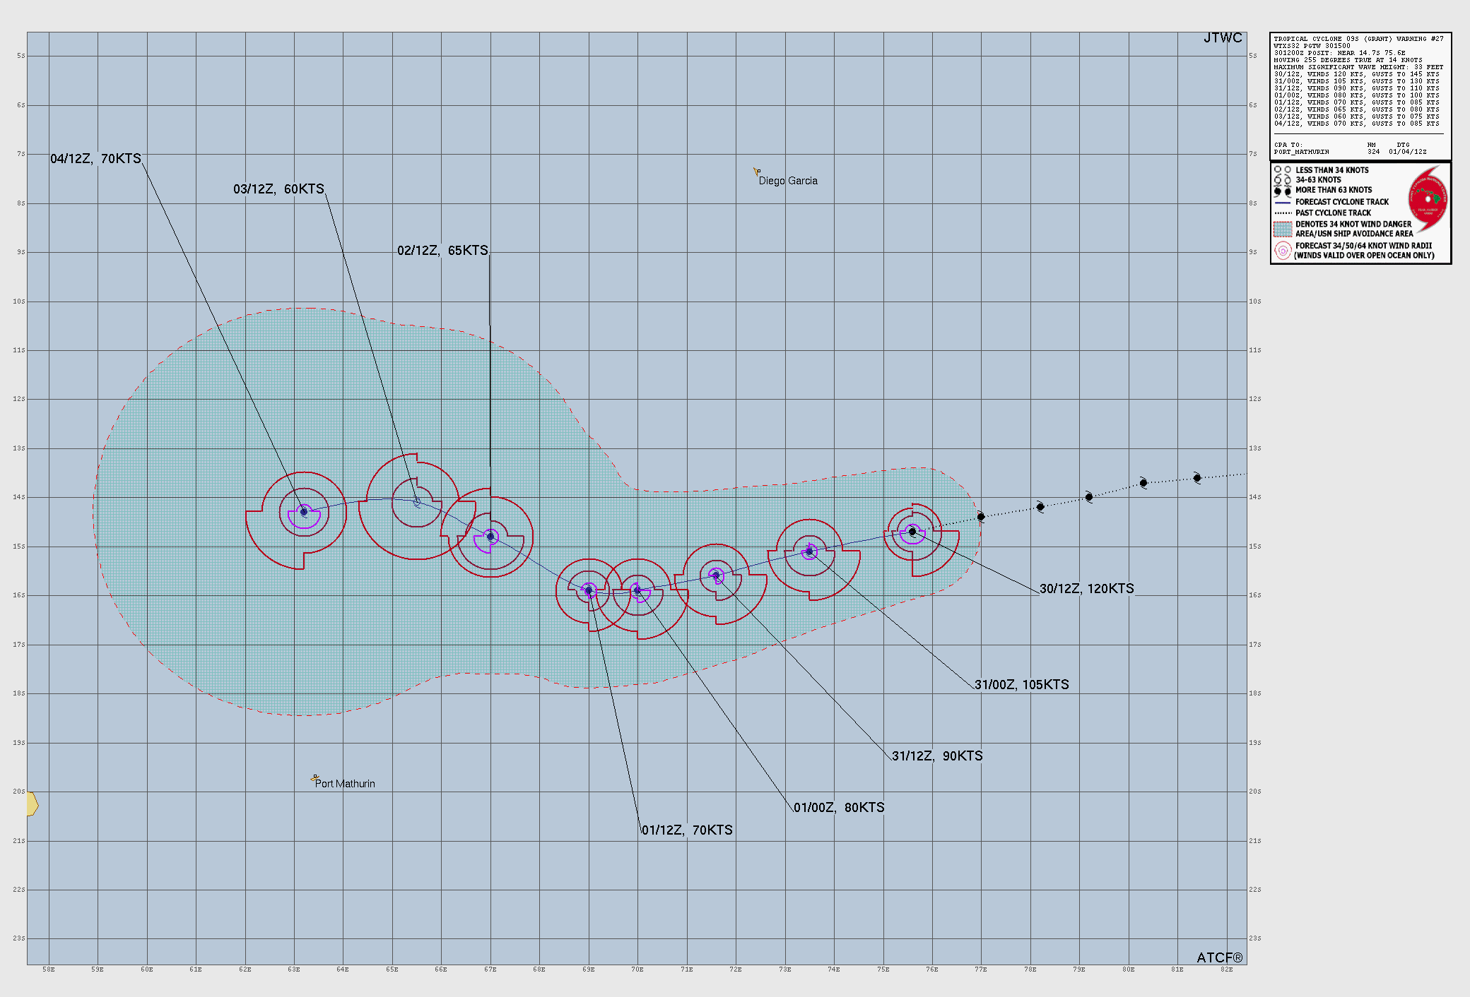
Task: Click the ATCF label at bottom right
Action: click(1219, 957)
